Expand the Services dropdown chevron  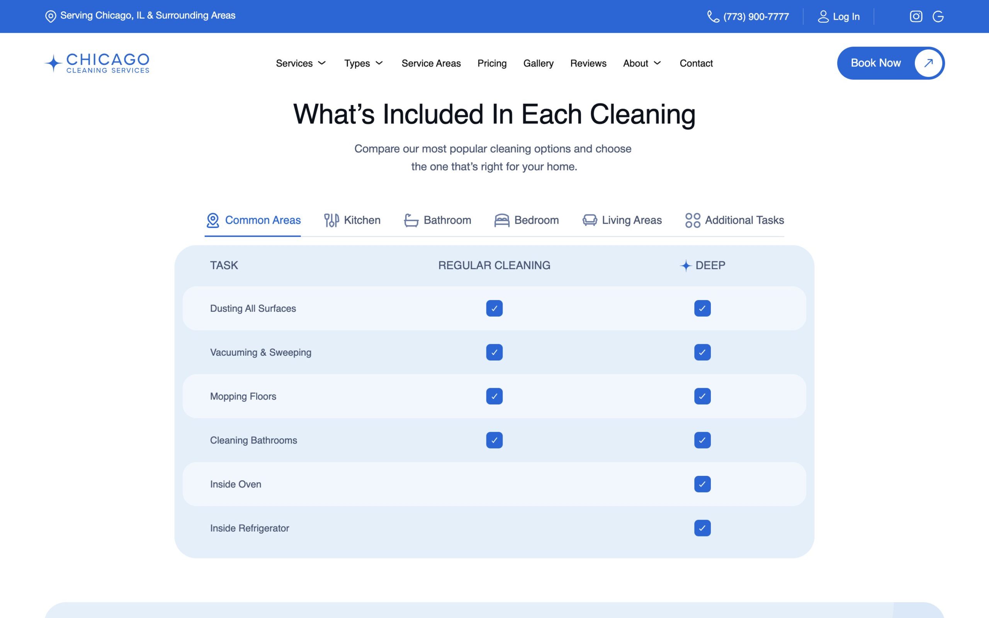[x=322, y=63]
